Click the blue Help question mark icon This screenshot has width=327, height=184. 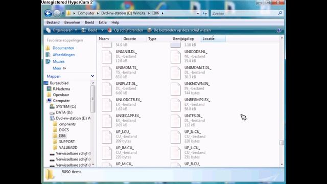coord(279,30)
